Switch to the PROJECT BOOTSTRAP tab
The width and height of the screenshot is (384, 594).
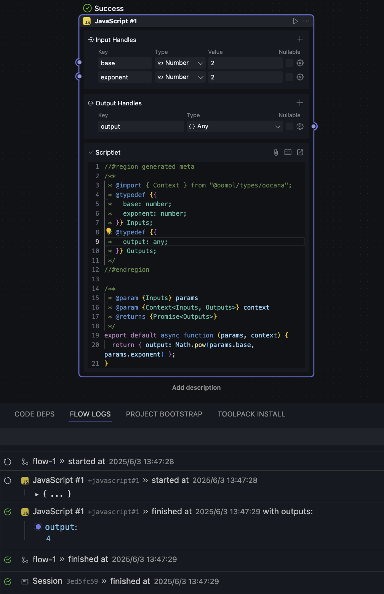pyautogui.click(x=164, y=414)
